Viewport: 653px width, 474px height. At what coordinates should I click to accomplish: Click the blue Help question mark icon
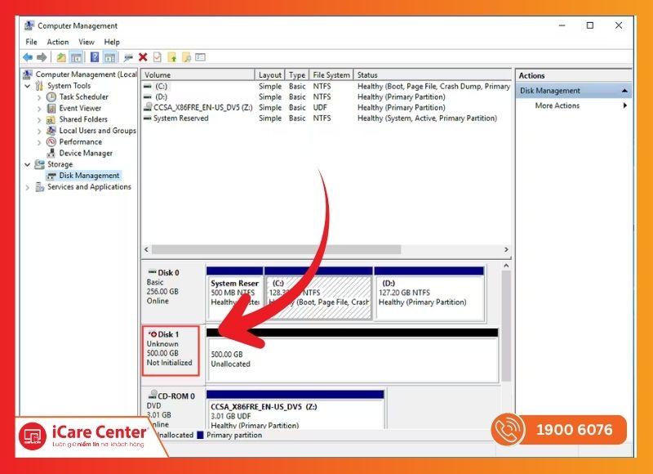click(x=94, y=57)
